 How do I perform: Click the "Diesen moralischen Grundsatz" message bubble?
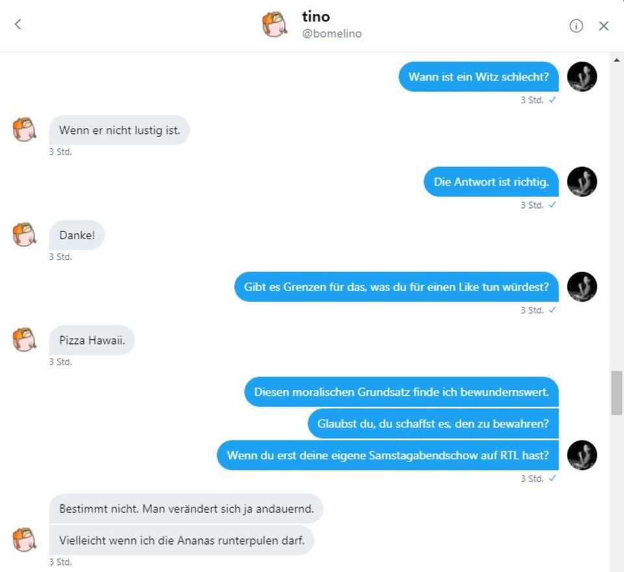tap(401, 392)
